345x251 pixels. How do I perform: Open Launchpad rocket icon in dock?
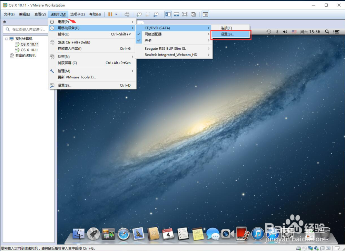click(x=93, y=234)
